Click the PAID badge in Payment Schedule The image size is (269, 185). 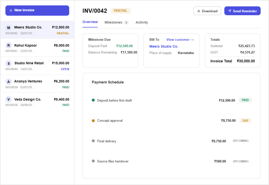(x=245, y=100)
